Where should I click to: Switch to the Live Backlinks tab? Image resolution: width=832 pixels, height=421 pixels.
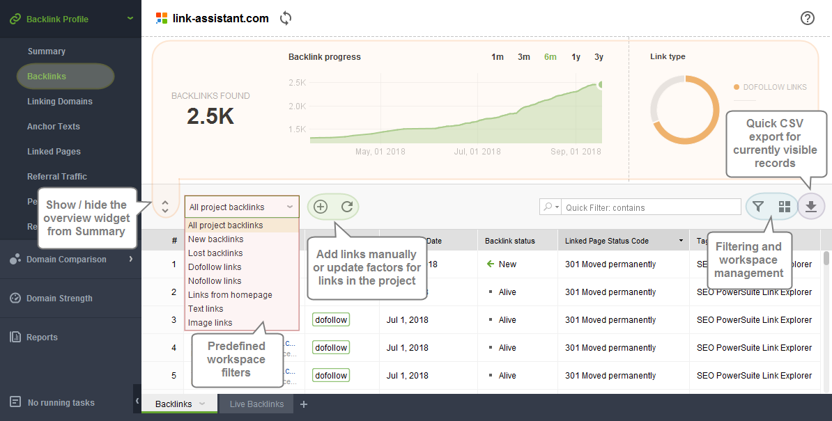pyautogui.click(x=257, y=404)
